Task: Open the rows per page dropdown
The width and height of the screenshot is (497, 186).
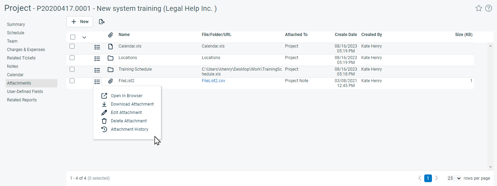Action: tap(454, 178)
